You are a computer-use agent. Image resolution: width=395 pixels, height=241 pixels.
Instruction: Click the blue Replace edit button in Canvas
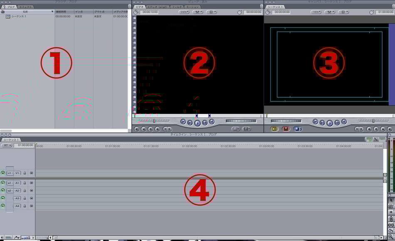[298, 129]
